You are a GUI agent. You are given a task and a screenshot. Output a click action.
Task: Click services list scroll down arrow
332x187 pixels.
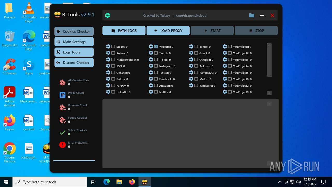click(x=269, y=93)
